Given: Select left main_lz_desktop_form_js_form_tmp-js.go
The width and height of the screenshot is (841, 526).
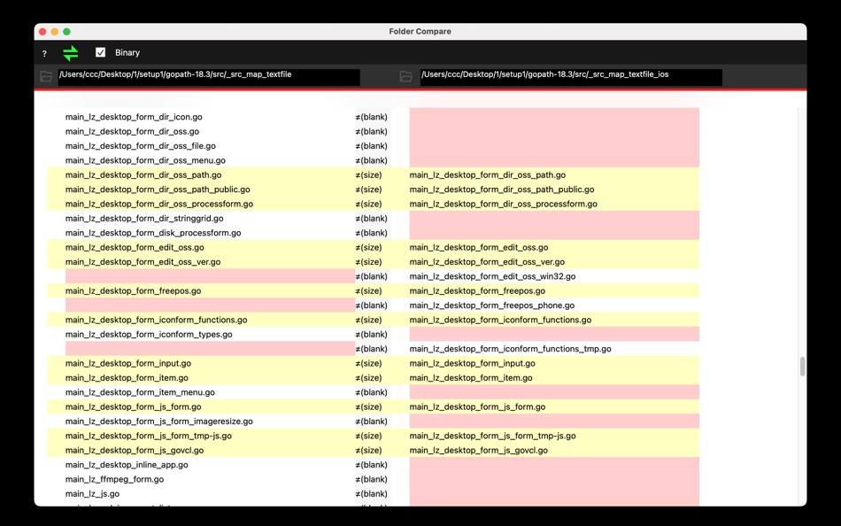Looking at the screenshot, I should tap(149, 436).
